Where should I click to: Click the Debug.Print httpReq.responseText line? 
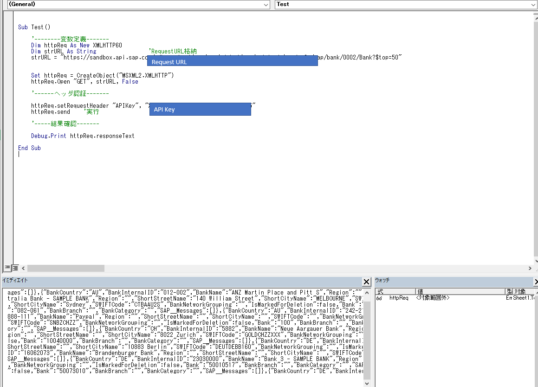point(83,136)
